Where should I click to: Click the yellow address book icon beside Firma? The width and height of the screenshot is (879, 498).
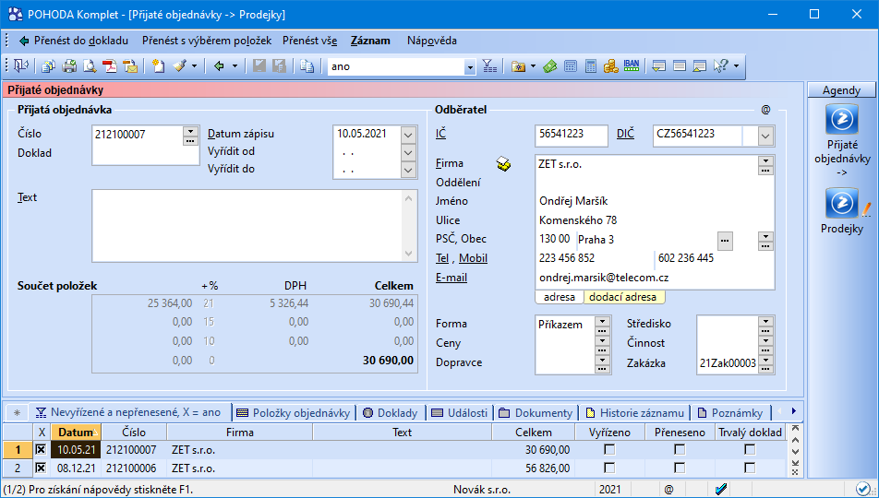click(x=503, y=163)
